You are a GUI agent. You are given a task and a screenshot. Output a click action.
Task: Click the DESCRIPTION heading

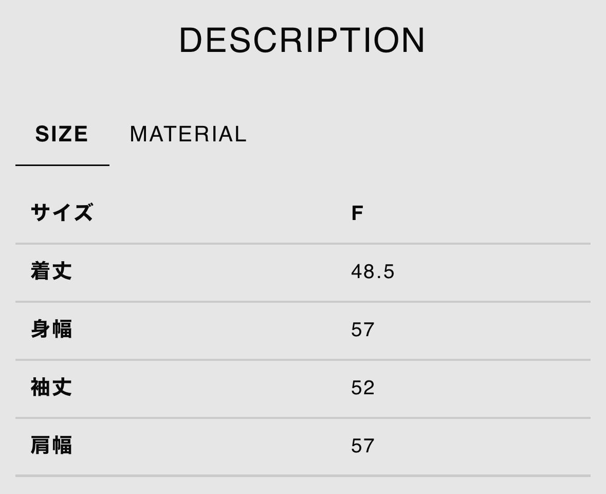302,40
